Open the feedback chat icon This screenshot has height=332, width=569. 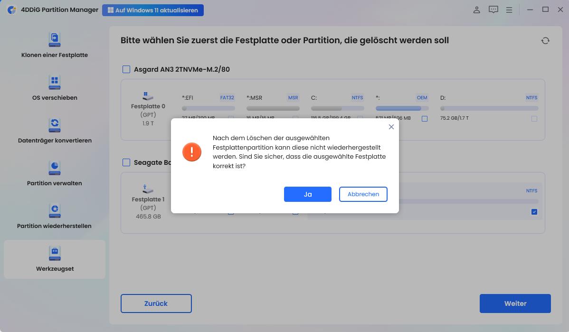[493, 9]
